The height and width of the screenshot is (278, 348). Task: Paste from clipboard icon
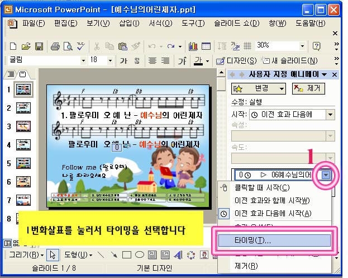(x=122, y=46)
